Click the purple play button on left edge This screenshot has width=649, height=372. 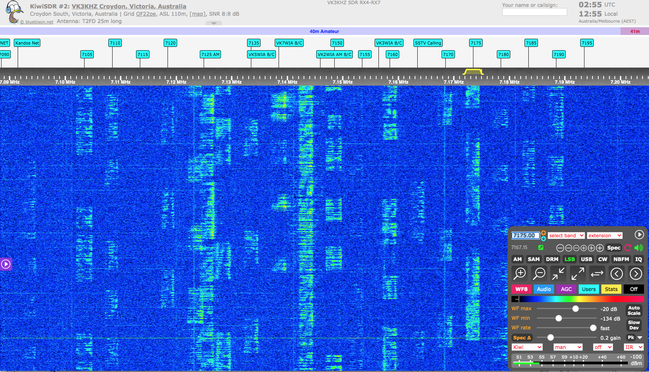pyautogui.click(x=6, y=264)
